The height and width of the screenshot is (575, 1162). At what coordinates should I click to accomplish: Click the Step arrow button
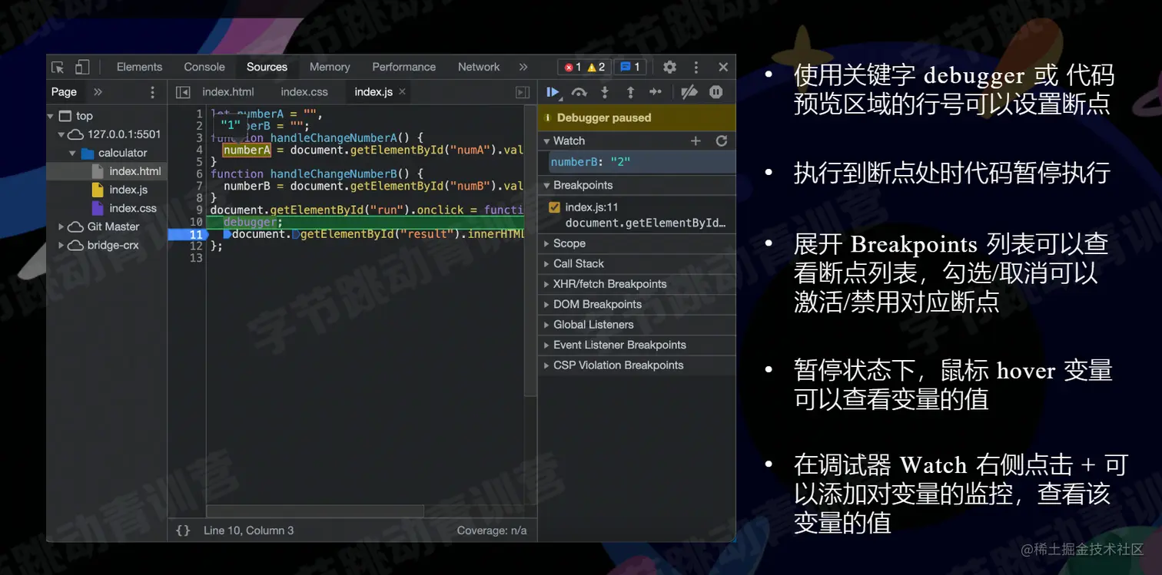(x=655, y=92)
